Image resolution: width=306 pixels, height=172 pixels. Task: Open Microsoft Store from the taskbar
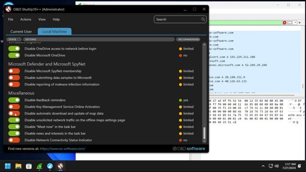tap(29, 166)
